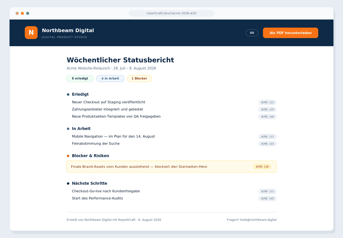343x238 pixels.
Task: Click 'Feinabstimmung der Suche' item
Action: pos(96,144)
